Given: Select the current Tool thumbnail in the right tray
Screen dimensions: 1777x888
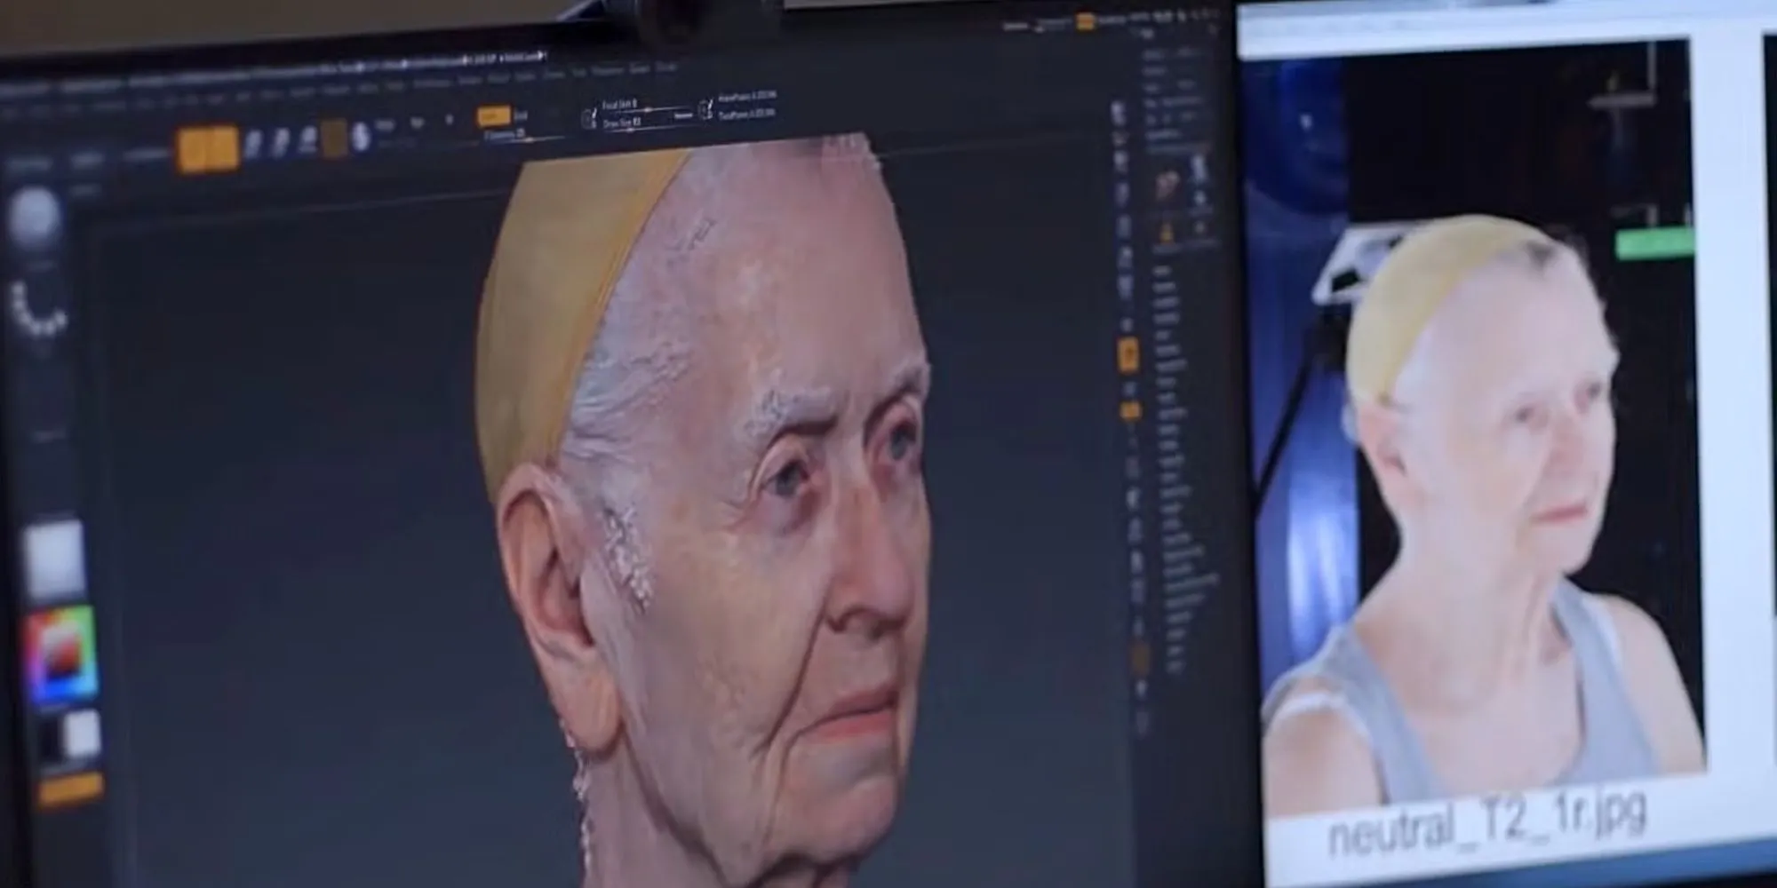Looking at the screenshot, I should tap(1166, 182).
